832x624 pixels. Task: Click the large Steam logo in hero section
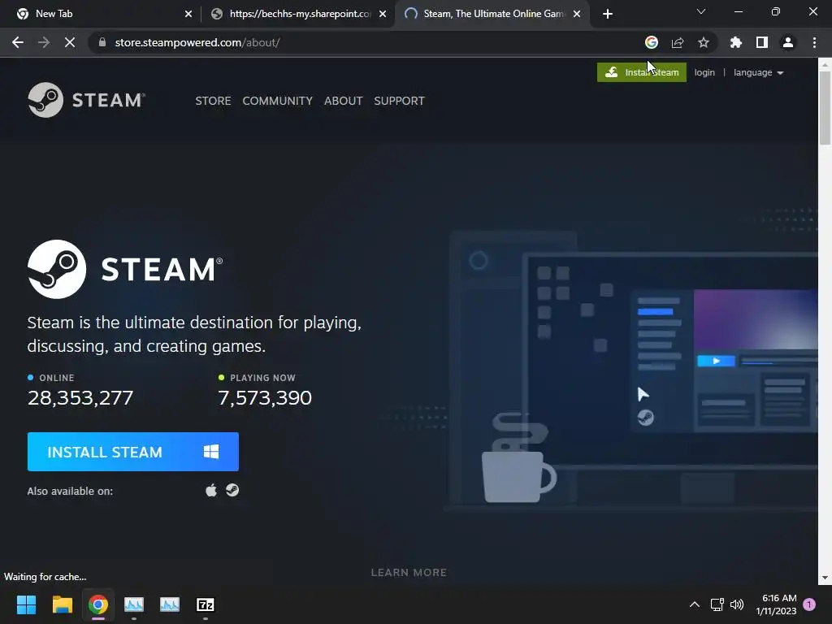125,269
